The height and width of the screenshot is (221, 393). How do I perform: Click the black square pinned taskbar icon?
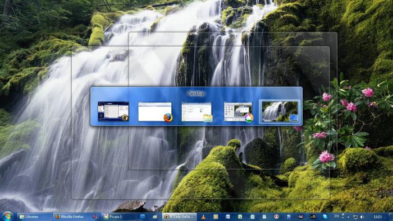313,217
